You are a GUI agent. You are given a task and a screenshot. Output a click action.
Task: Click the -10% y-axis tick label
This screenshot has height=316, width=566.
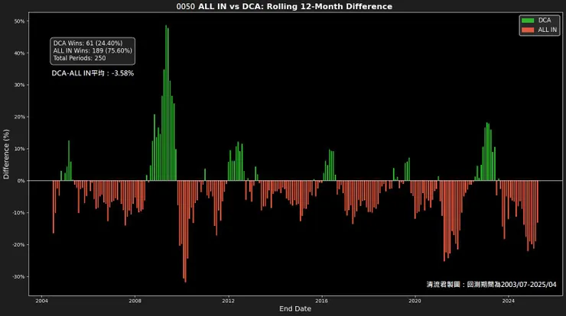click(x=19, y=213)
